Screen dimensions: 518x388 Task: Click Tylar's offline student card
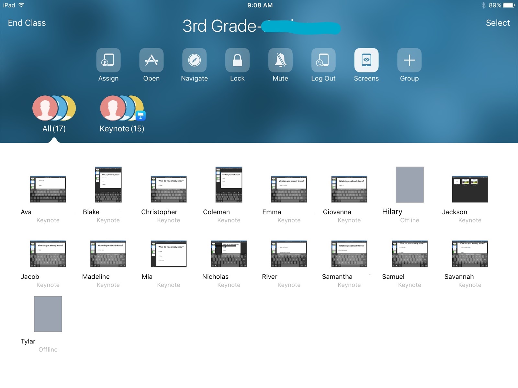pyautogui.click(x=48, y=314)
